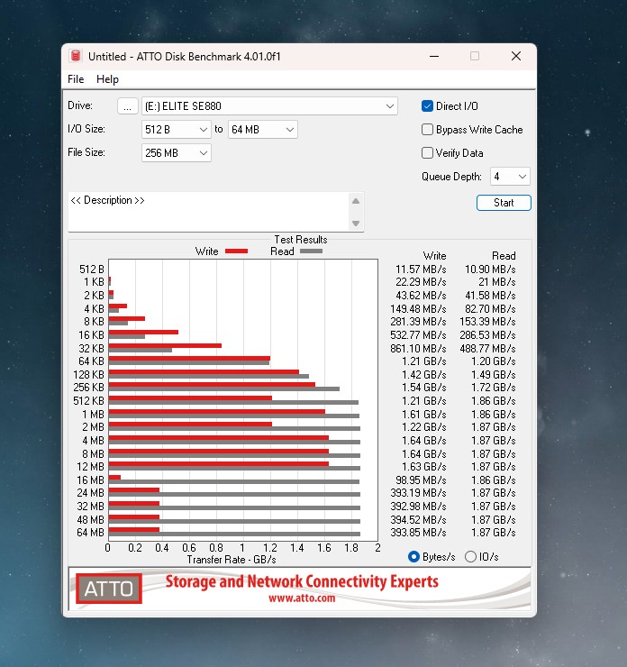Start the benchmark with the Start button
Viewport: 627px width, 667px height.
tap(504, 203)
